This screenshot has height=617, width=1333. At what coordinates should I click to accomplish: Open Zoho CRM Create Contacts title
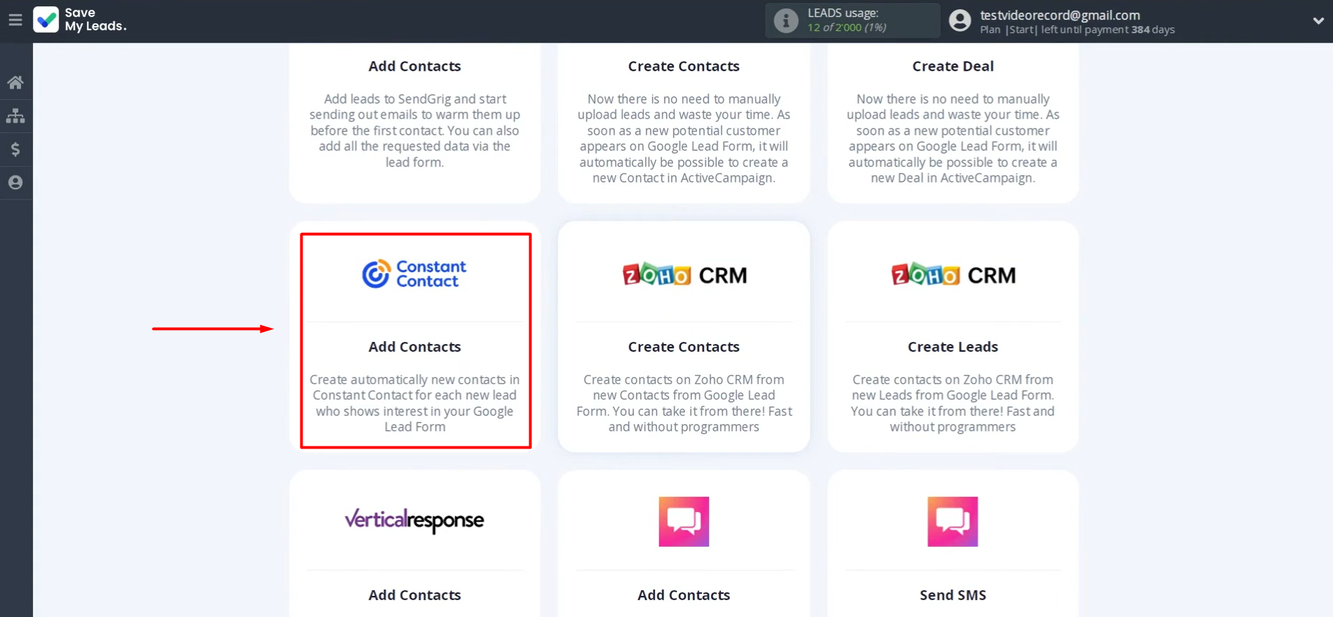(684, 347)
